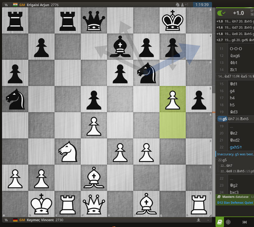
Task: Select the white bishop on d2
Action: click(94, 178)
